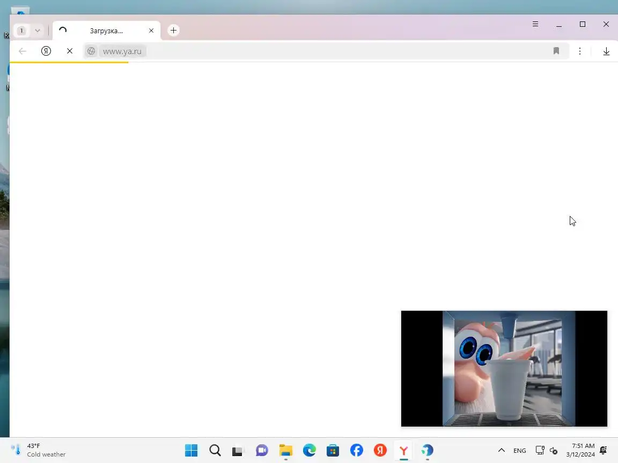Open Task View on taskbar
Image resolution: width=618 pixels, height=463 pixels.
coord(238,450)
